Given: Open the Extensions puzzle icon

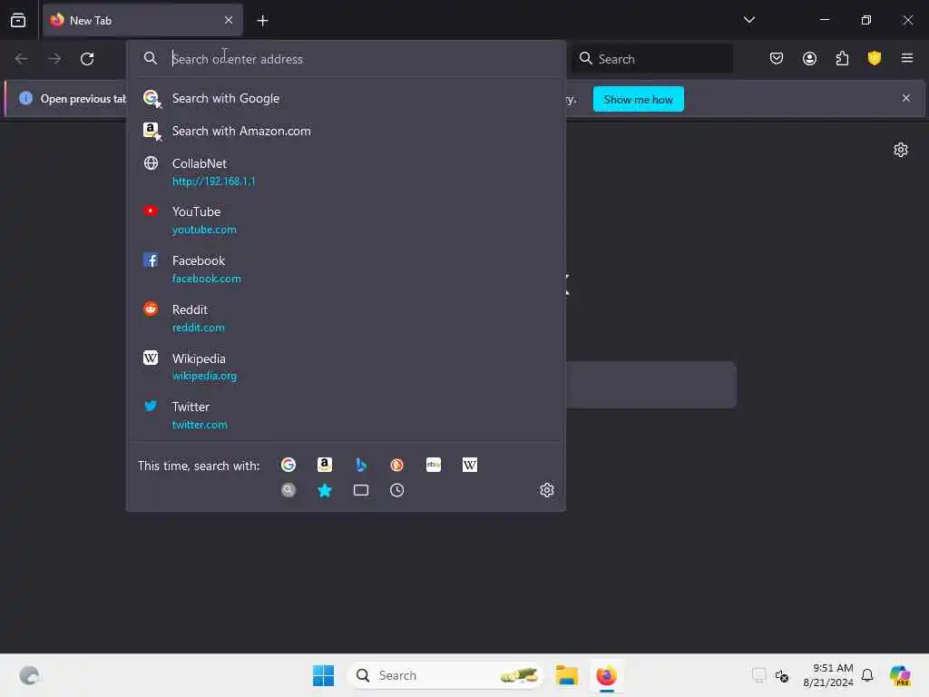Looking at the screenshot, I should coord(842,58).
